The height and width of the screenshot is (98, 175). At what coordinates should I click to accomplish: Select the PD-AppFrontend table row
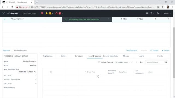(86, 20)
